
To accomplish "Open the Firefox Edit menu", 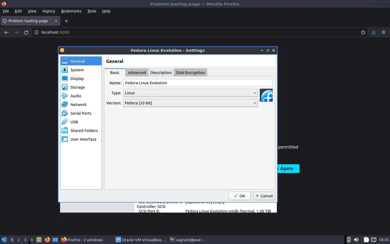I will (x=18, y=11).
